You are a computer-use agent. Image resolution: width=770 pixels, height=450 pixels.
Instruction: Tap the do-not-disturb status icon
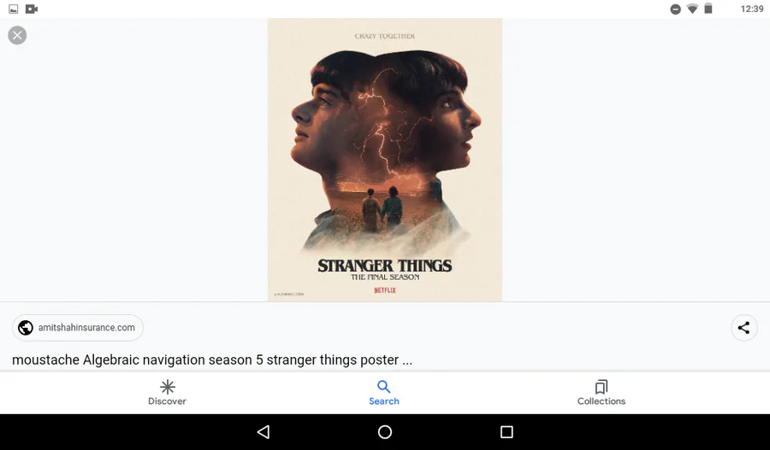pos(676,9)
